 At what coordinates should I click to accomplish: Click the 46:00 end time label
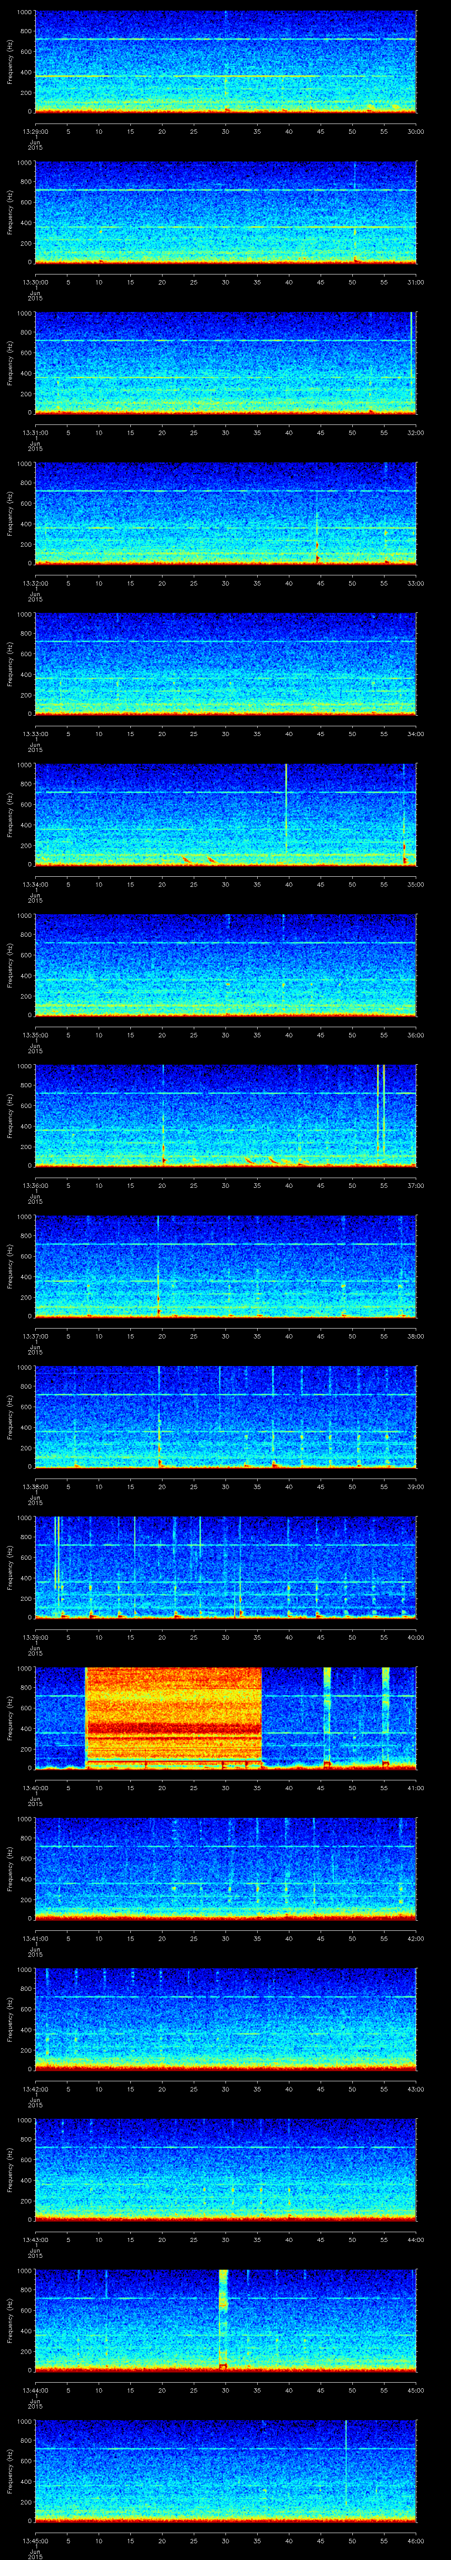415,2542
